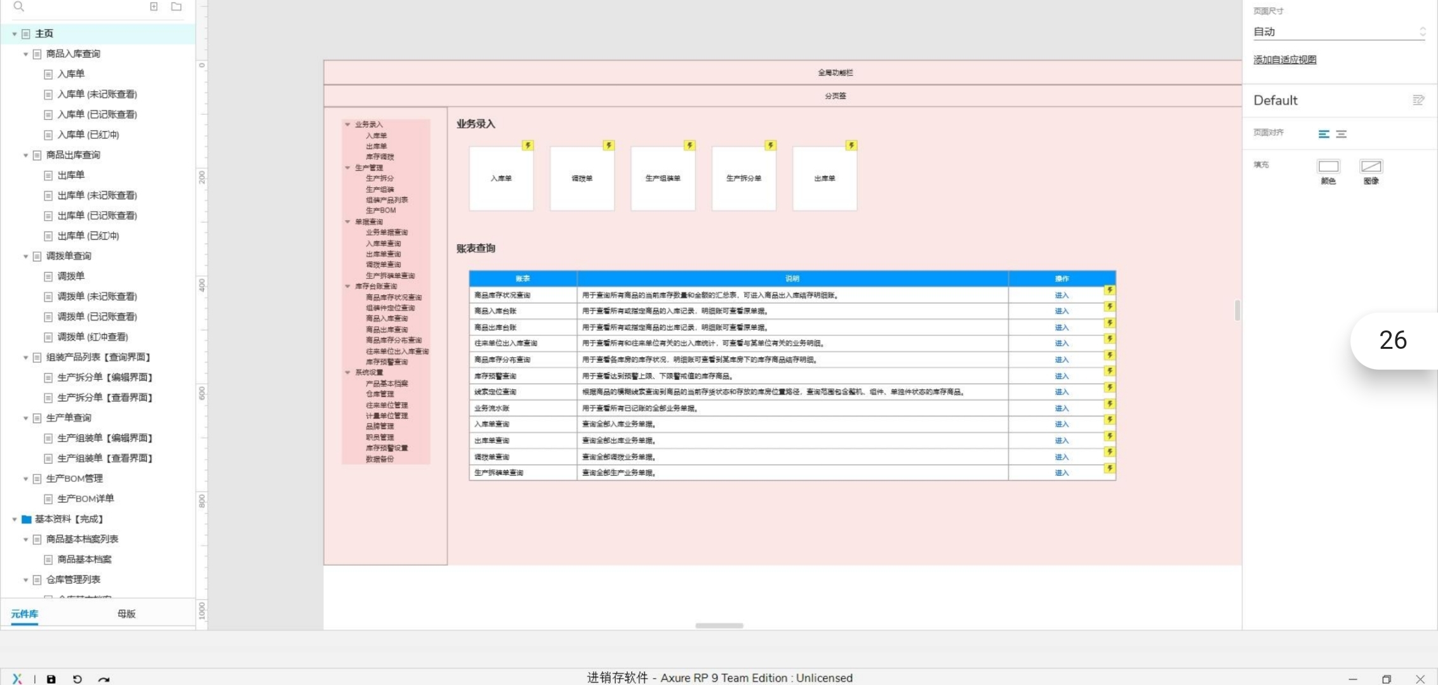
Task: Click the undo icon in bottom bar
Action: (x=77, y=679)
